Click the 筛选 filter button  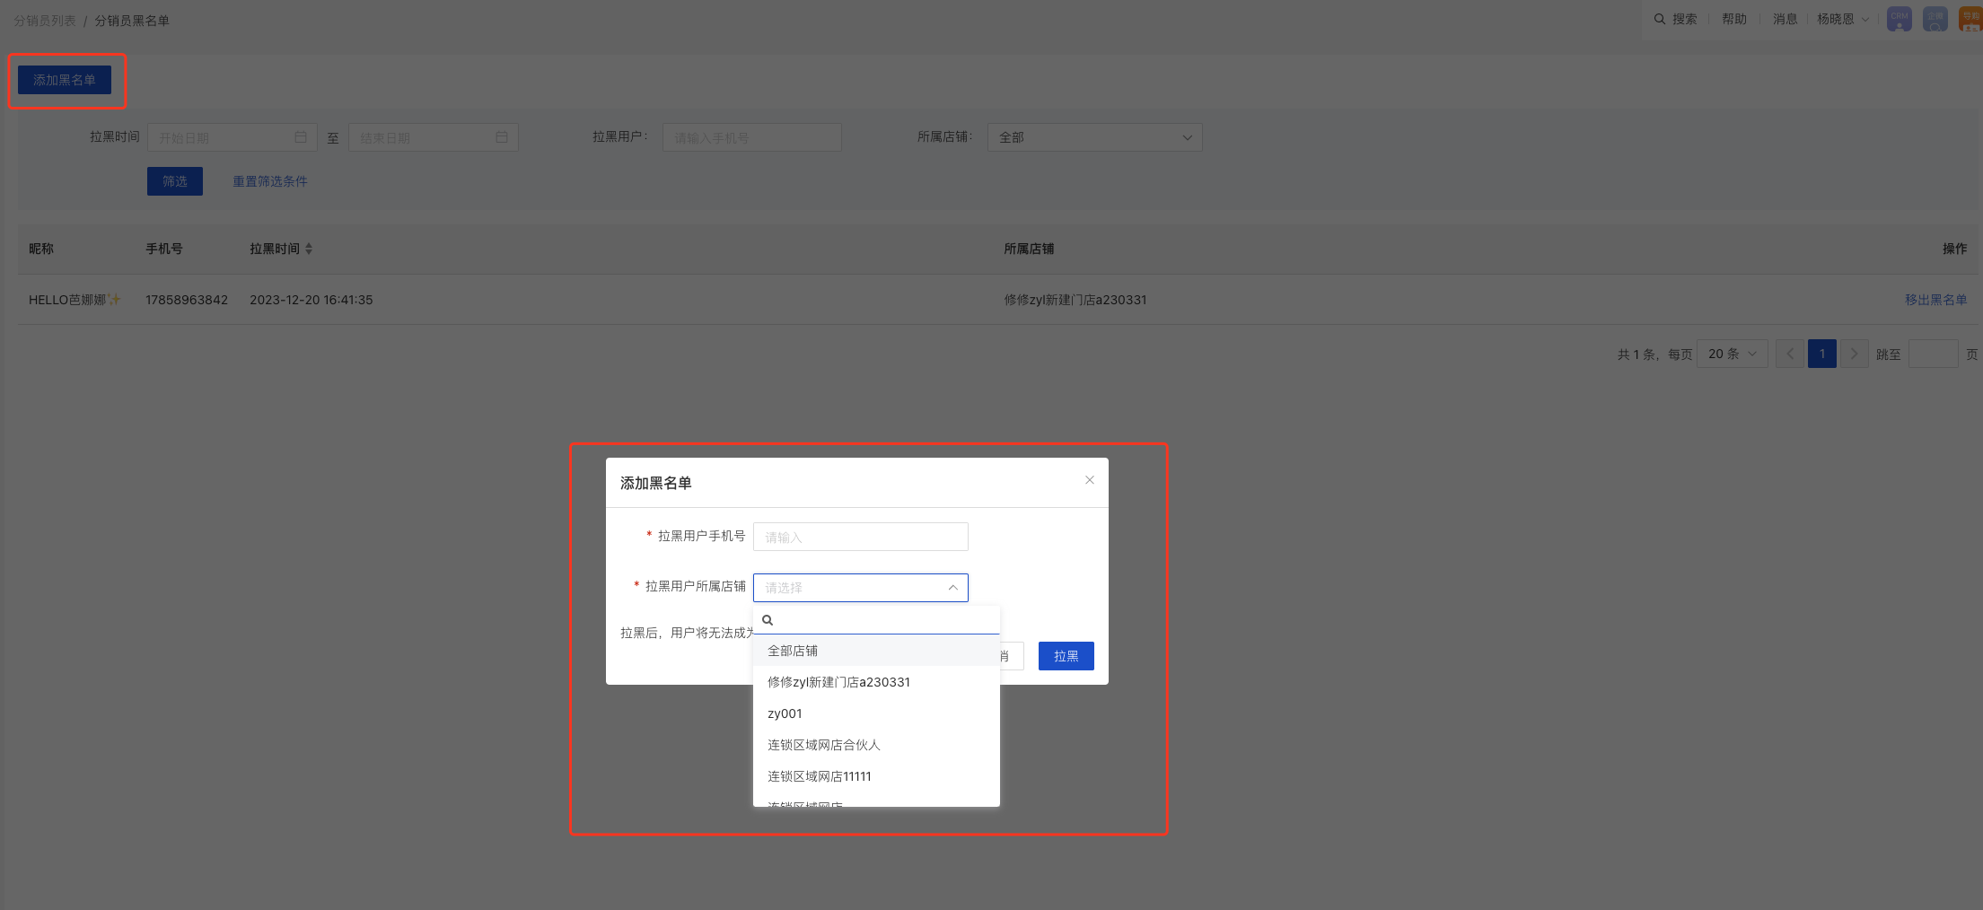pos(175,181)
